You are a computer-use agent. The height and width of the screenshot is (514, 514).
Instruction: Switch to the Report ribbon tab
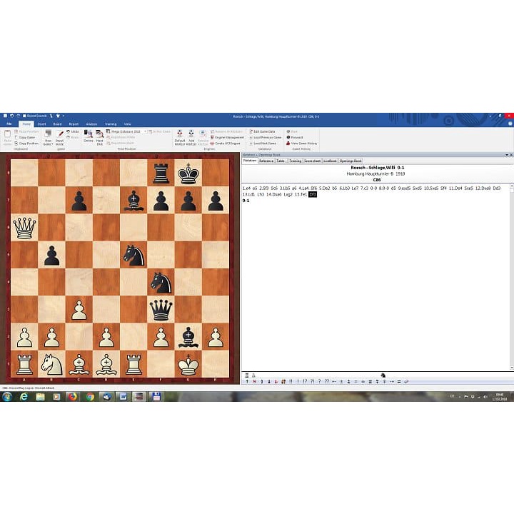pos(74,124)
